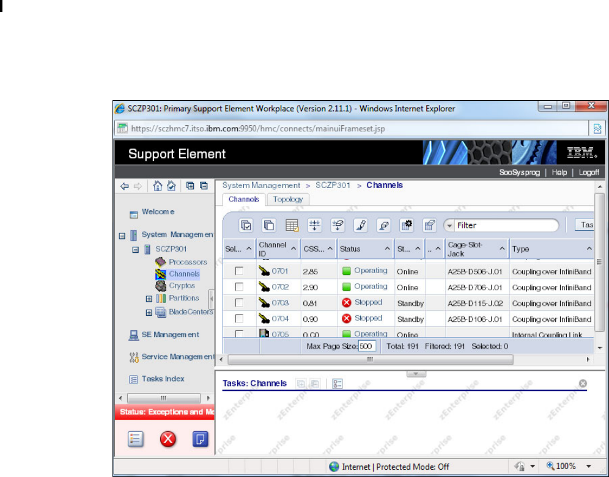Select the Channels tab
The image size is (609, 477).
click(243, 199)
